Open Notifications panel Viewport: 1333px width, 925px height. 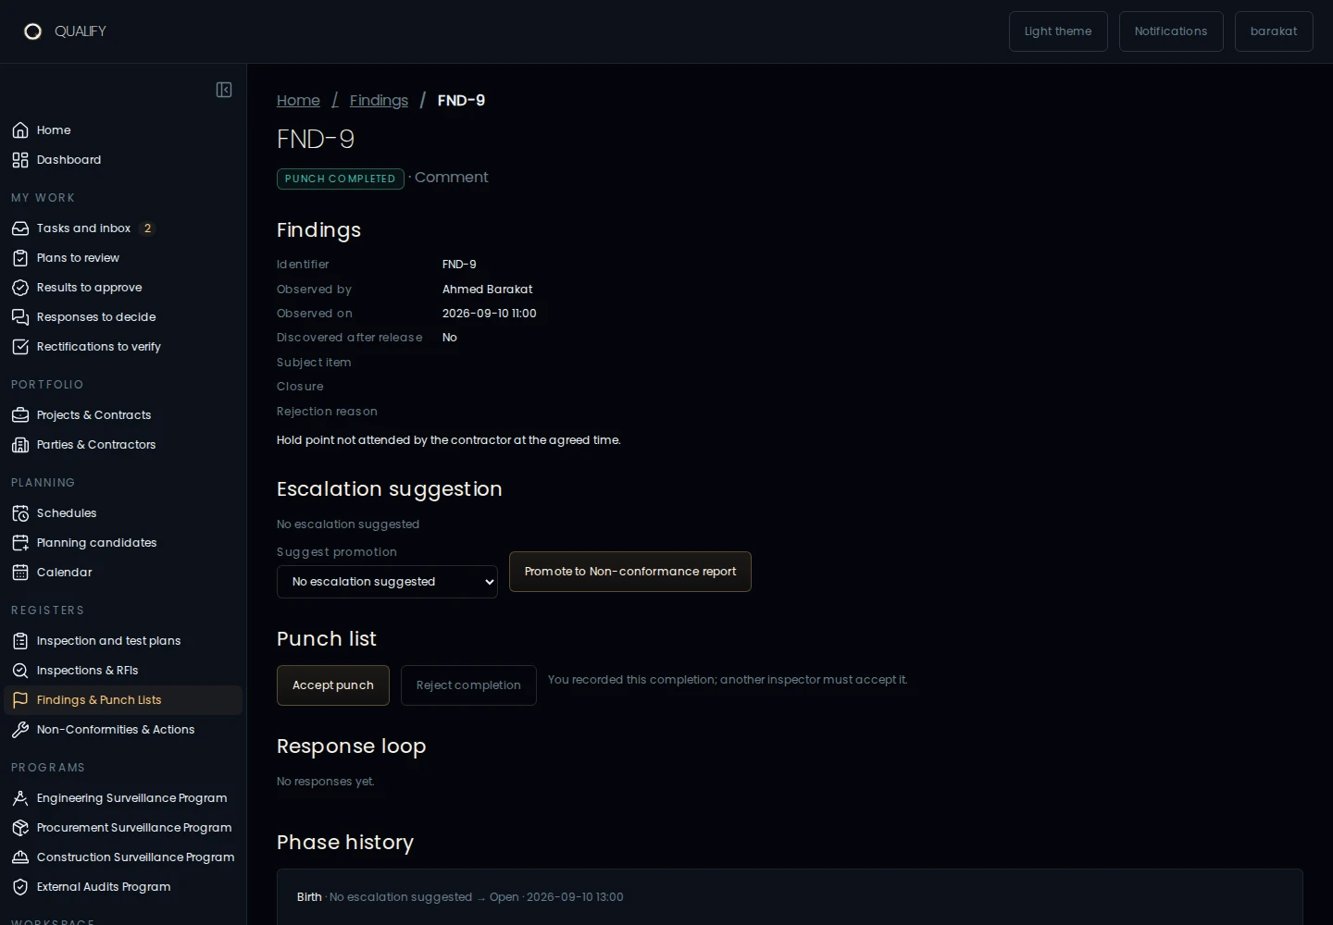coord(1171,31)
